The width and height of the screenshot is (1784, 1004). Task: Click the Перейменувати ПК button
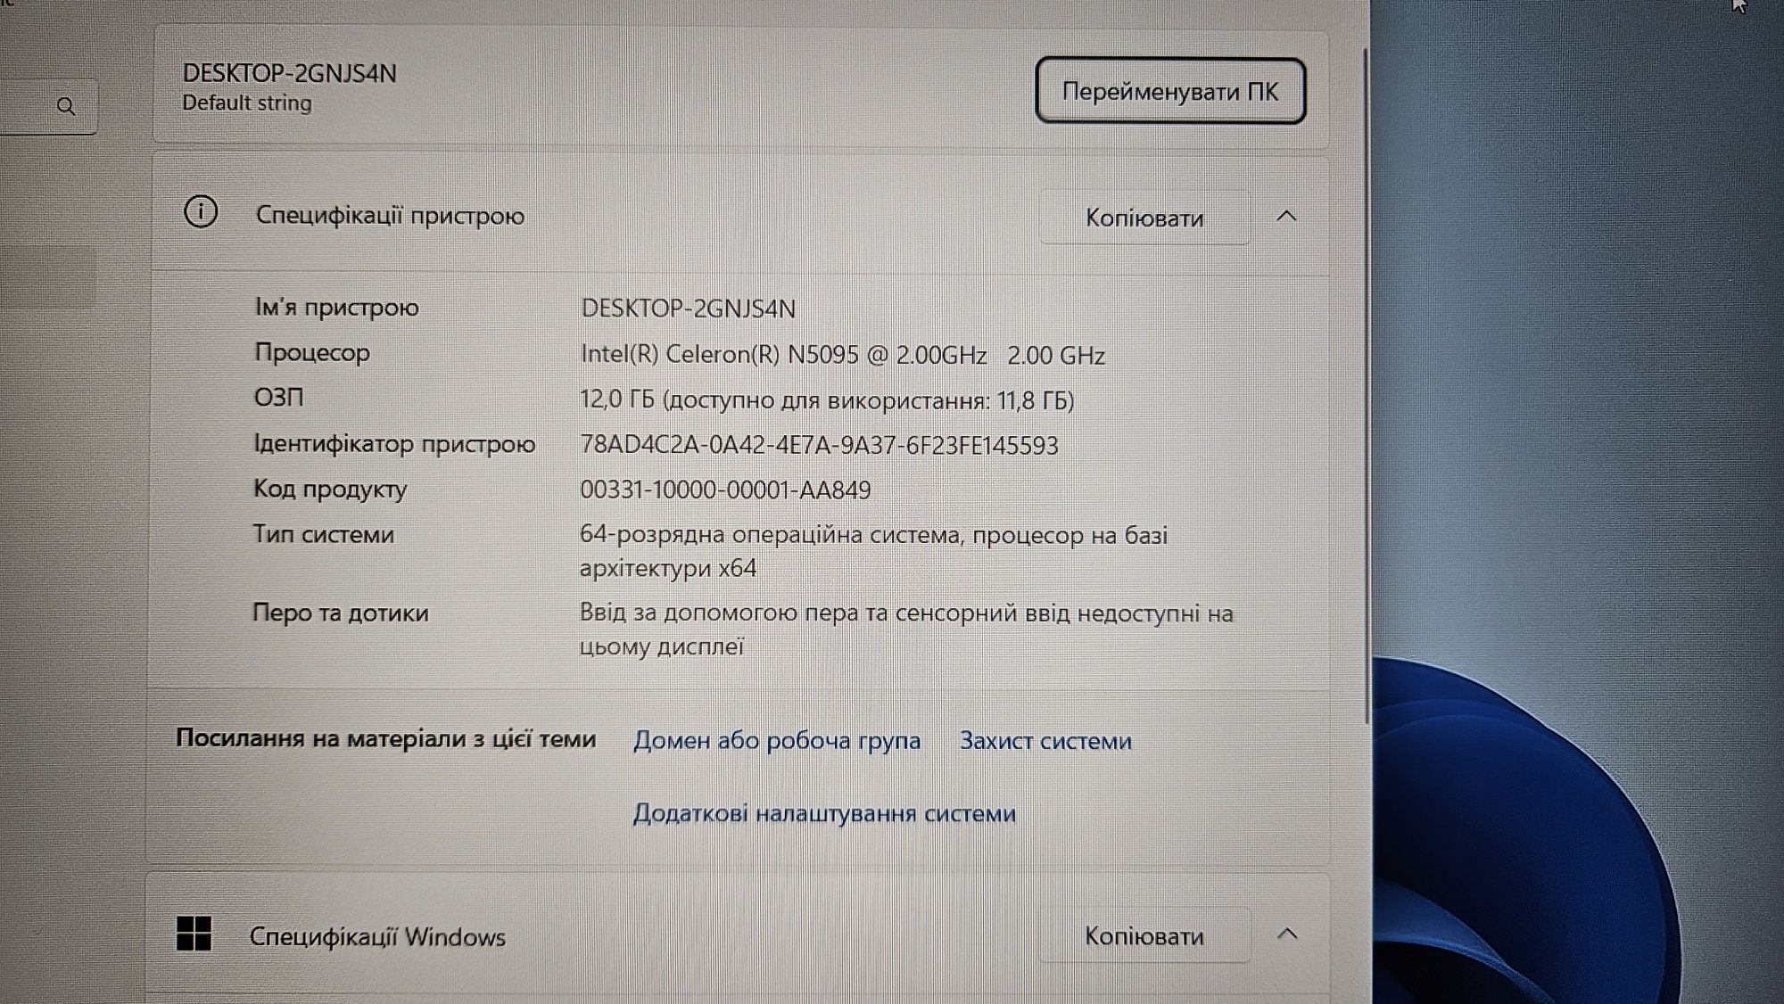coord(1170,91)
